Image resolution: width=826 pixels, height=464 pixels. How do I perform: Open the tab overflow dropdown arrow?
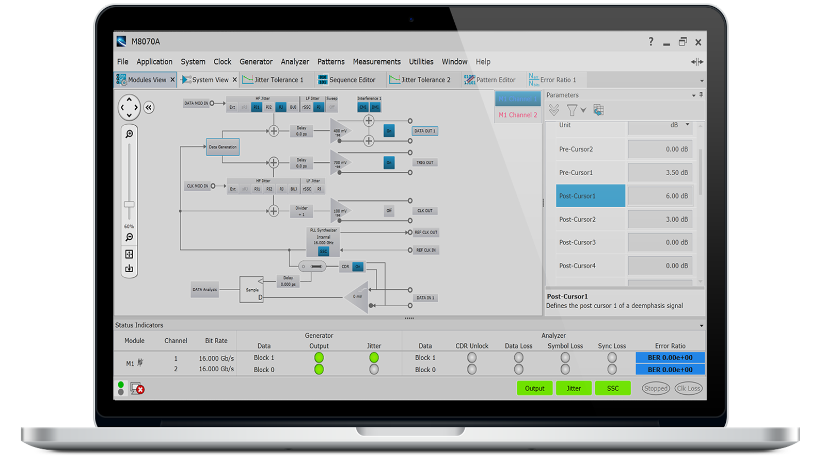pyautogui.click(x=702, y=80)
